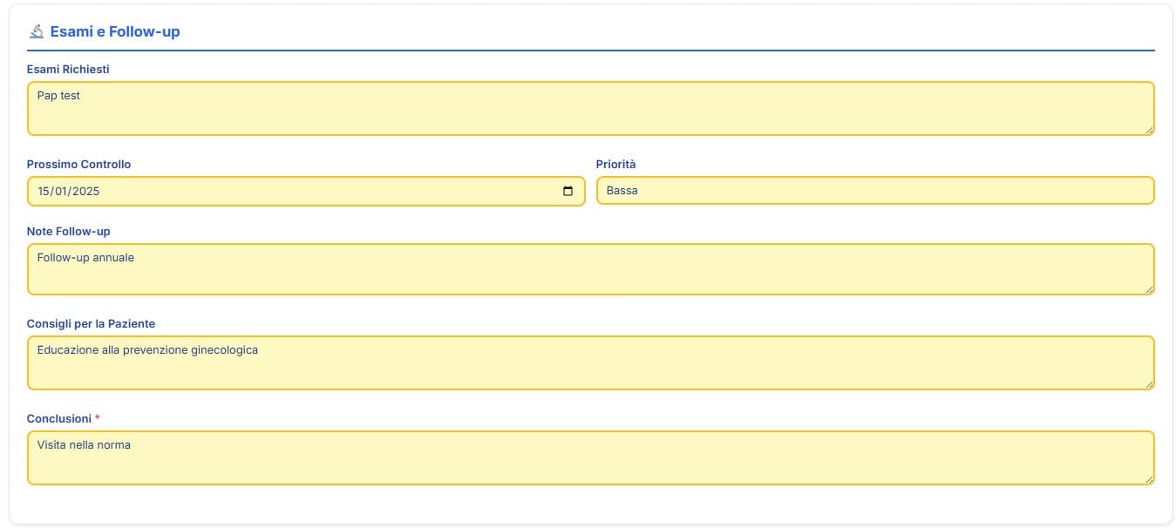Select the Educazione alla prevenzione ginecologica field
Image resolution: width=1176 pixels, height=528 pixels.
[x=590, y=362]
